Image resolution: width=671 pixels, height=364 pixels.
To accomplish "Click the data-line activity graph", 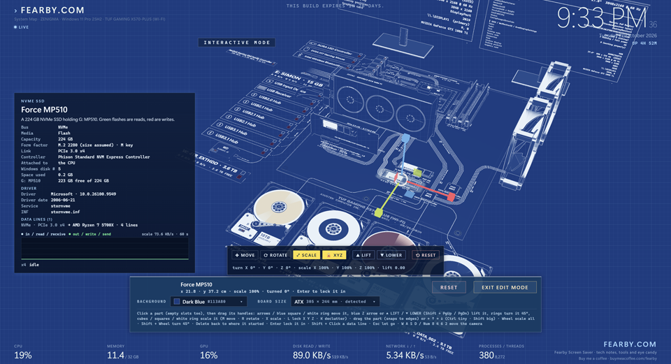I will pyautogui.click(x=105, y=249).
